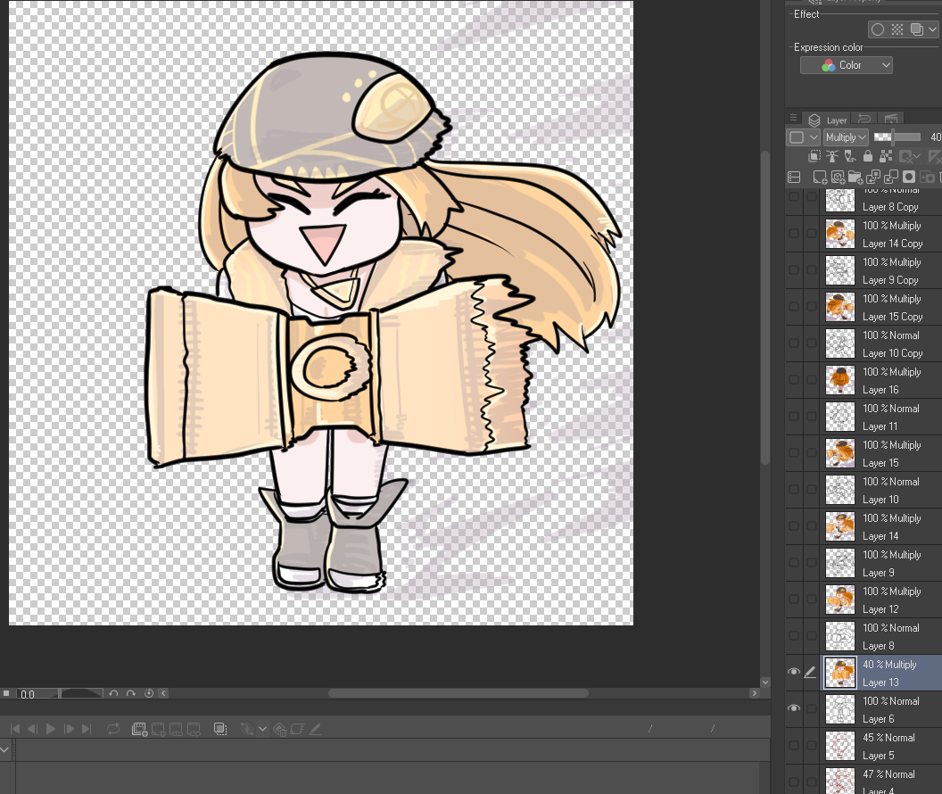Enable Lock Layer padlock icon
Screen dimensions: 942x794
pos(867,156)
